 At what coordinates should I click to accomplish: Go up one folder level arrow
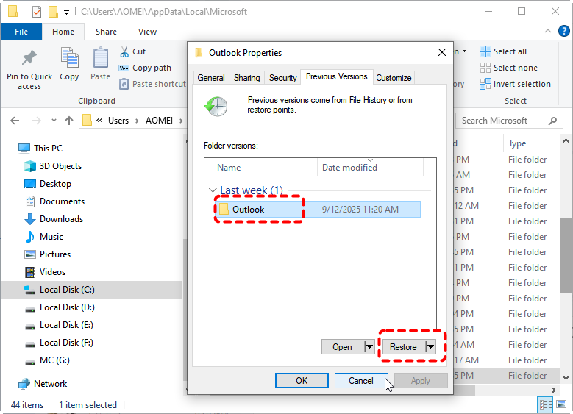(69, 121)
